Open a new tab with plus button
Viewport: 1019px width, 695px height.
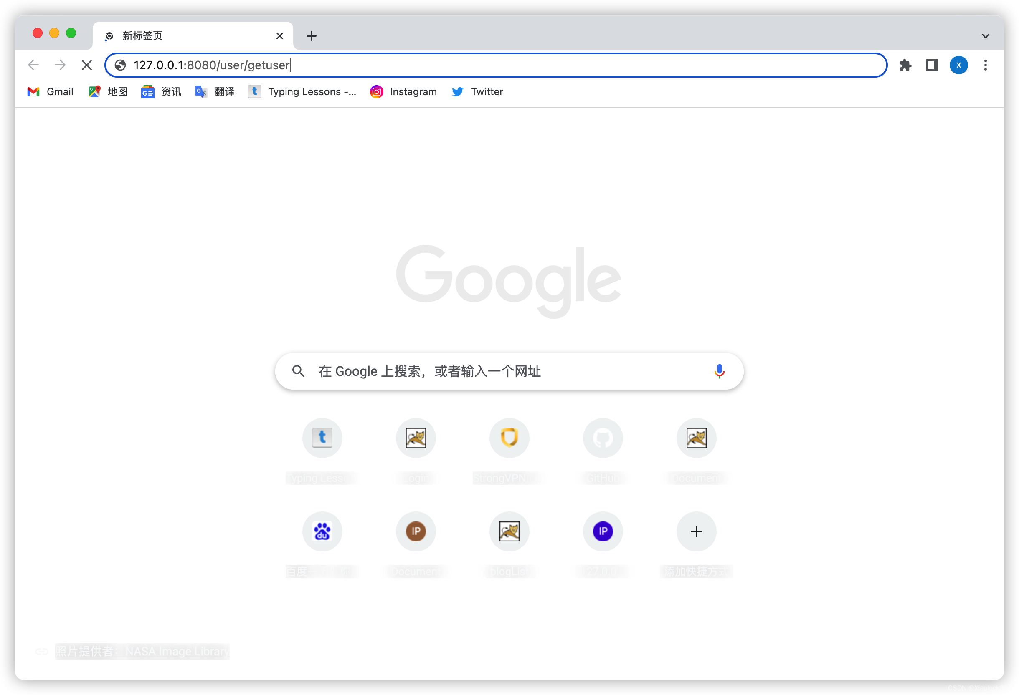tap(311, 36)
